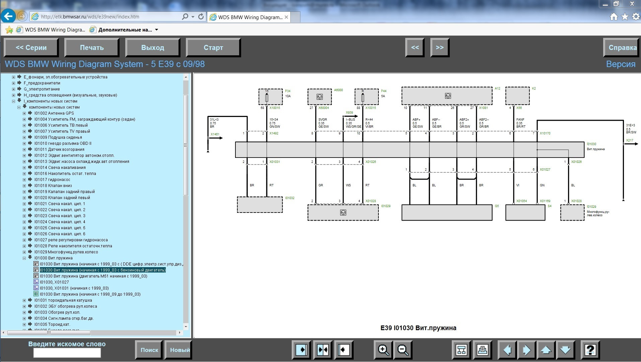Click the schematic overview diagram icon
Image resolution: width=641 pixels, height=362 pixels.
461,350
